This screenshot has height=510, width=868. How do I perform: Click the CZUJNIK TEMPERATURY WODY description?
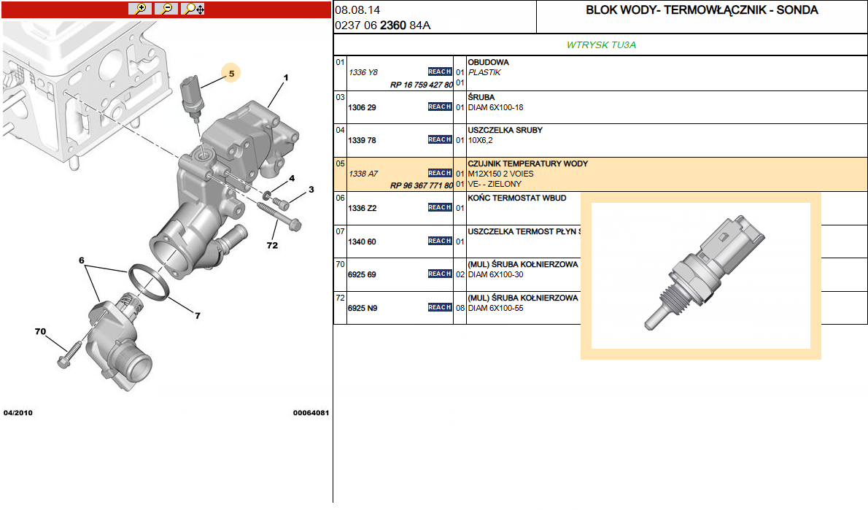(x=528, y=164)
